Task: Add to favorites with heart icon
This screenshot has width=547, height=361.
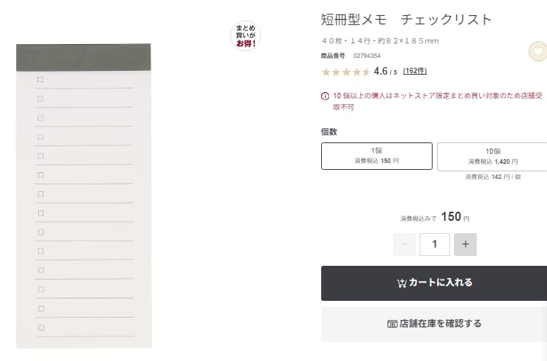Action: [x=538, y=52]
